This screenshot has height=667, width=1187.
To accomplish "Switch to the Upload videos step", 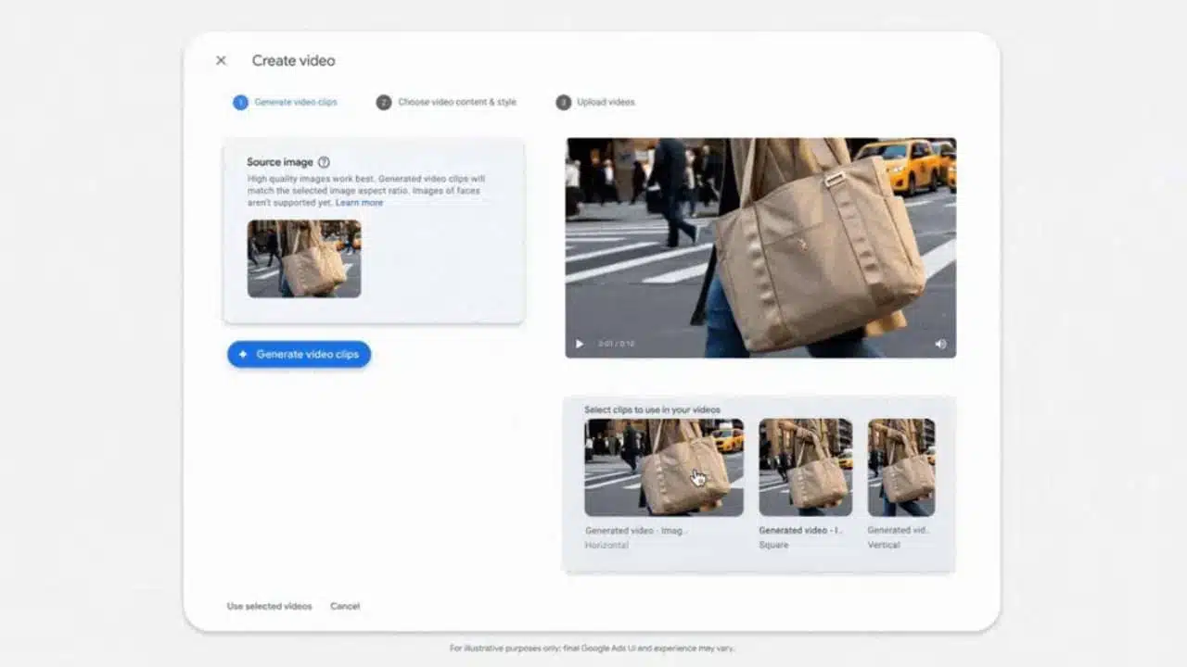I will pyautogui.click(x=607, y=102).
